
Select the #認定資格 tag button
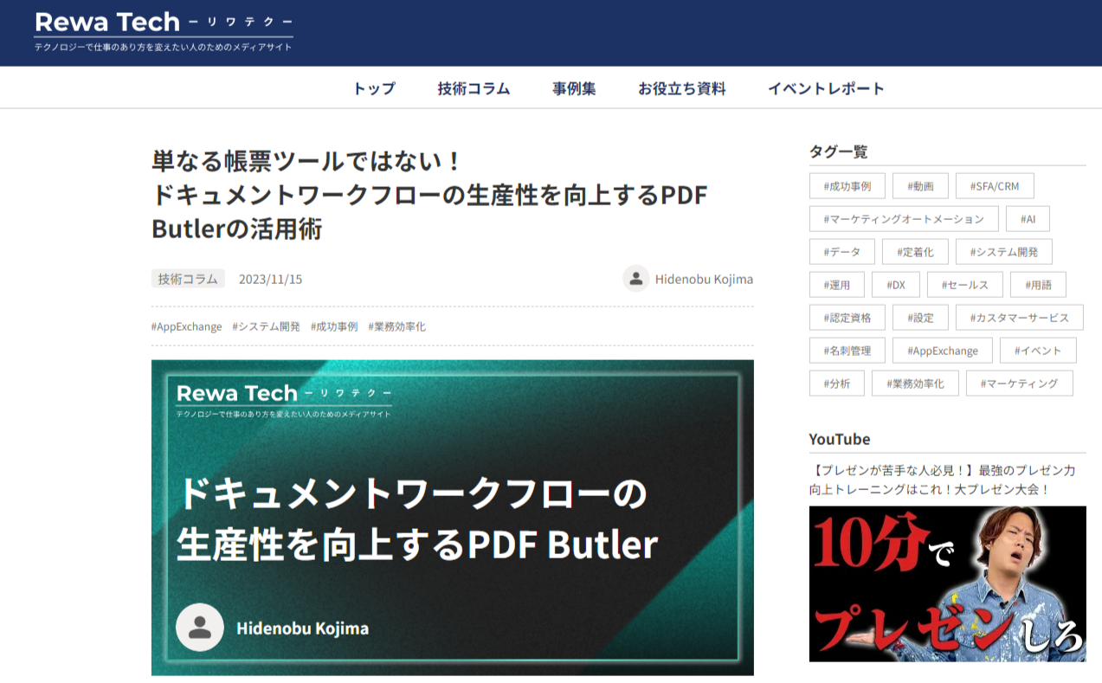[x=847, y=318]
